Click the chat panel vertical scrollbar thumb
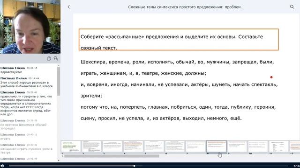The image size is (300, 168). coord(59,81)
